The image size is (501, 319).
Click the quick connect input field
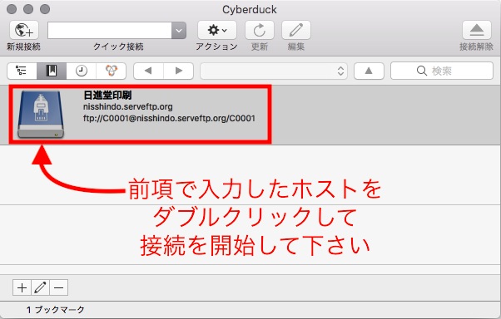click(x=110, y=31)
